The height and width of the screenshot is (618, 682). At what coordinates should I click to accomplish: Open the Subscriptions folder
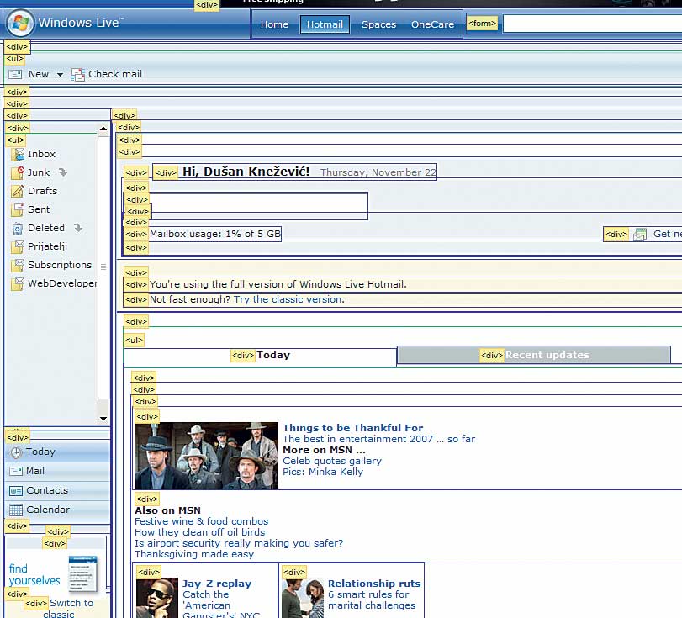60,265
